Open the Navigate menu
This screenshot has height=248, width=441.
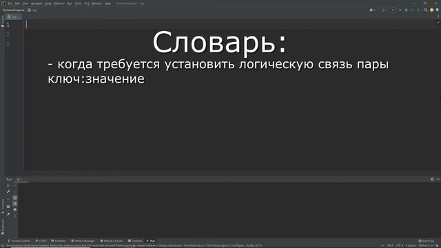[37, 3]
